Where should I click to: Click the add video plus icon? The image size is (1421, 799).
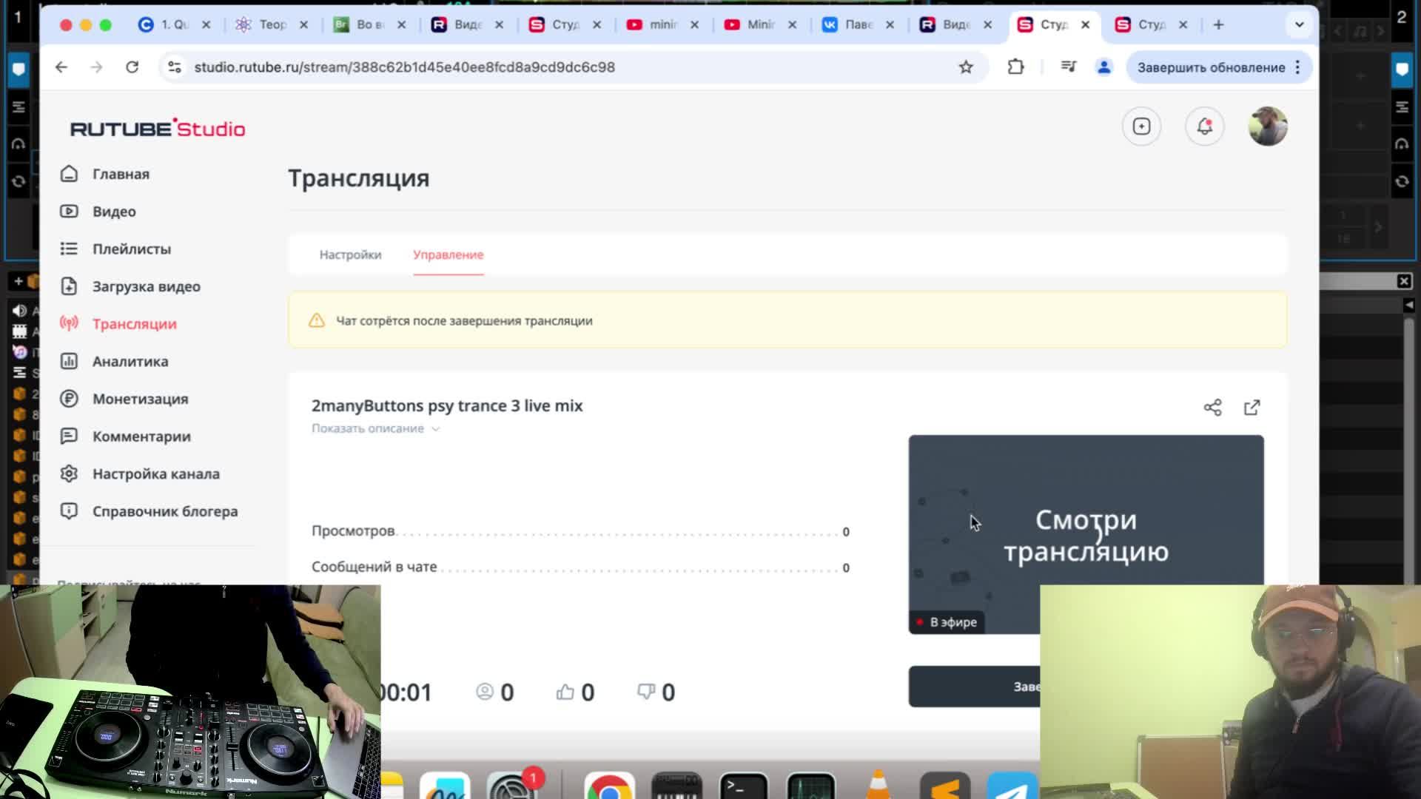click(1141, 127)
